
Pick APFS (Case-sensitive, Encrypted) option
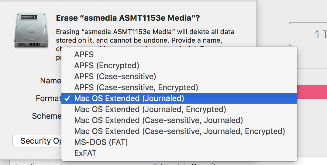[x=179, y=87]
